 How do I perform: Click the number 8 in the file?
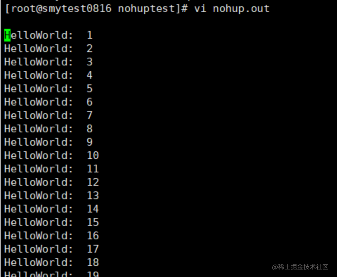pyautogui.click(x=90, y=129)
